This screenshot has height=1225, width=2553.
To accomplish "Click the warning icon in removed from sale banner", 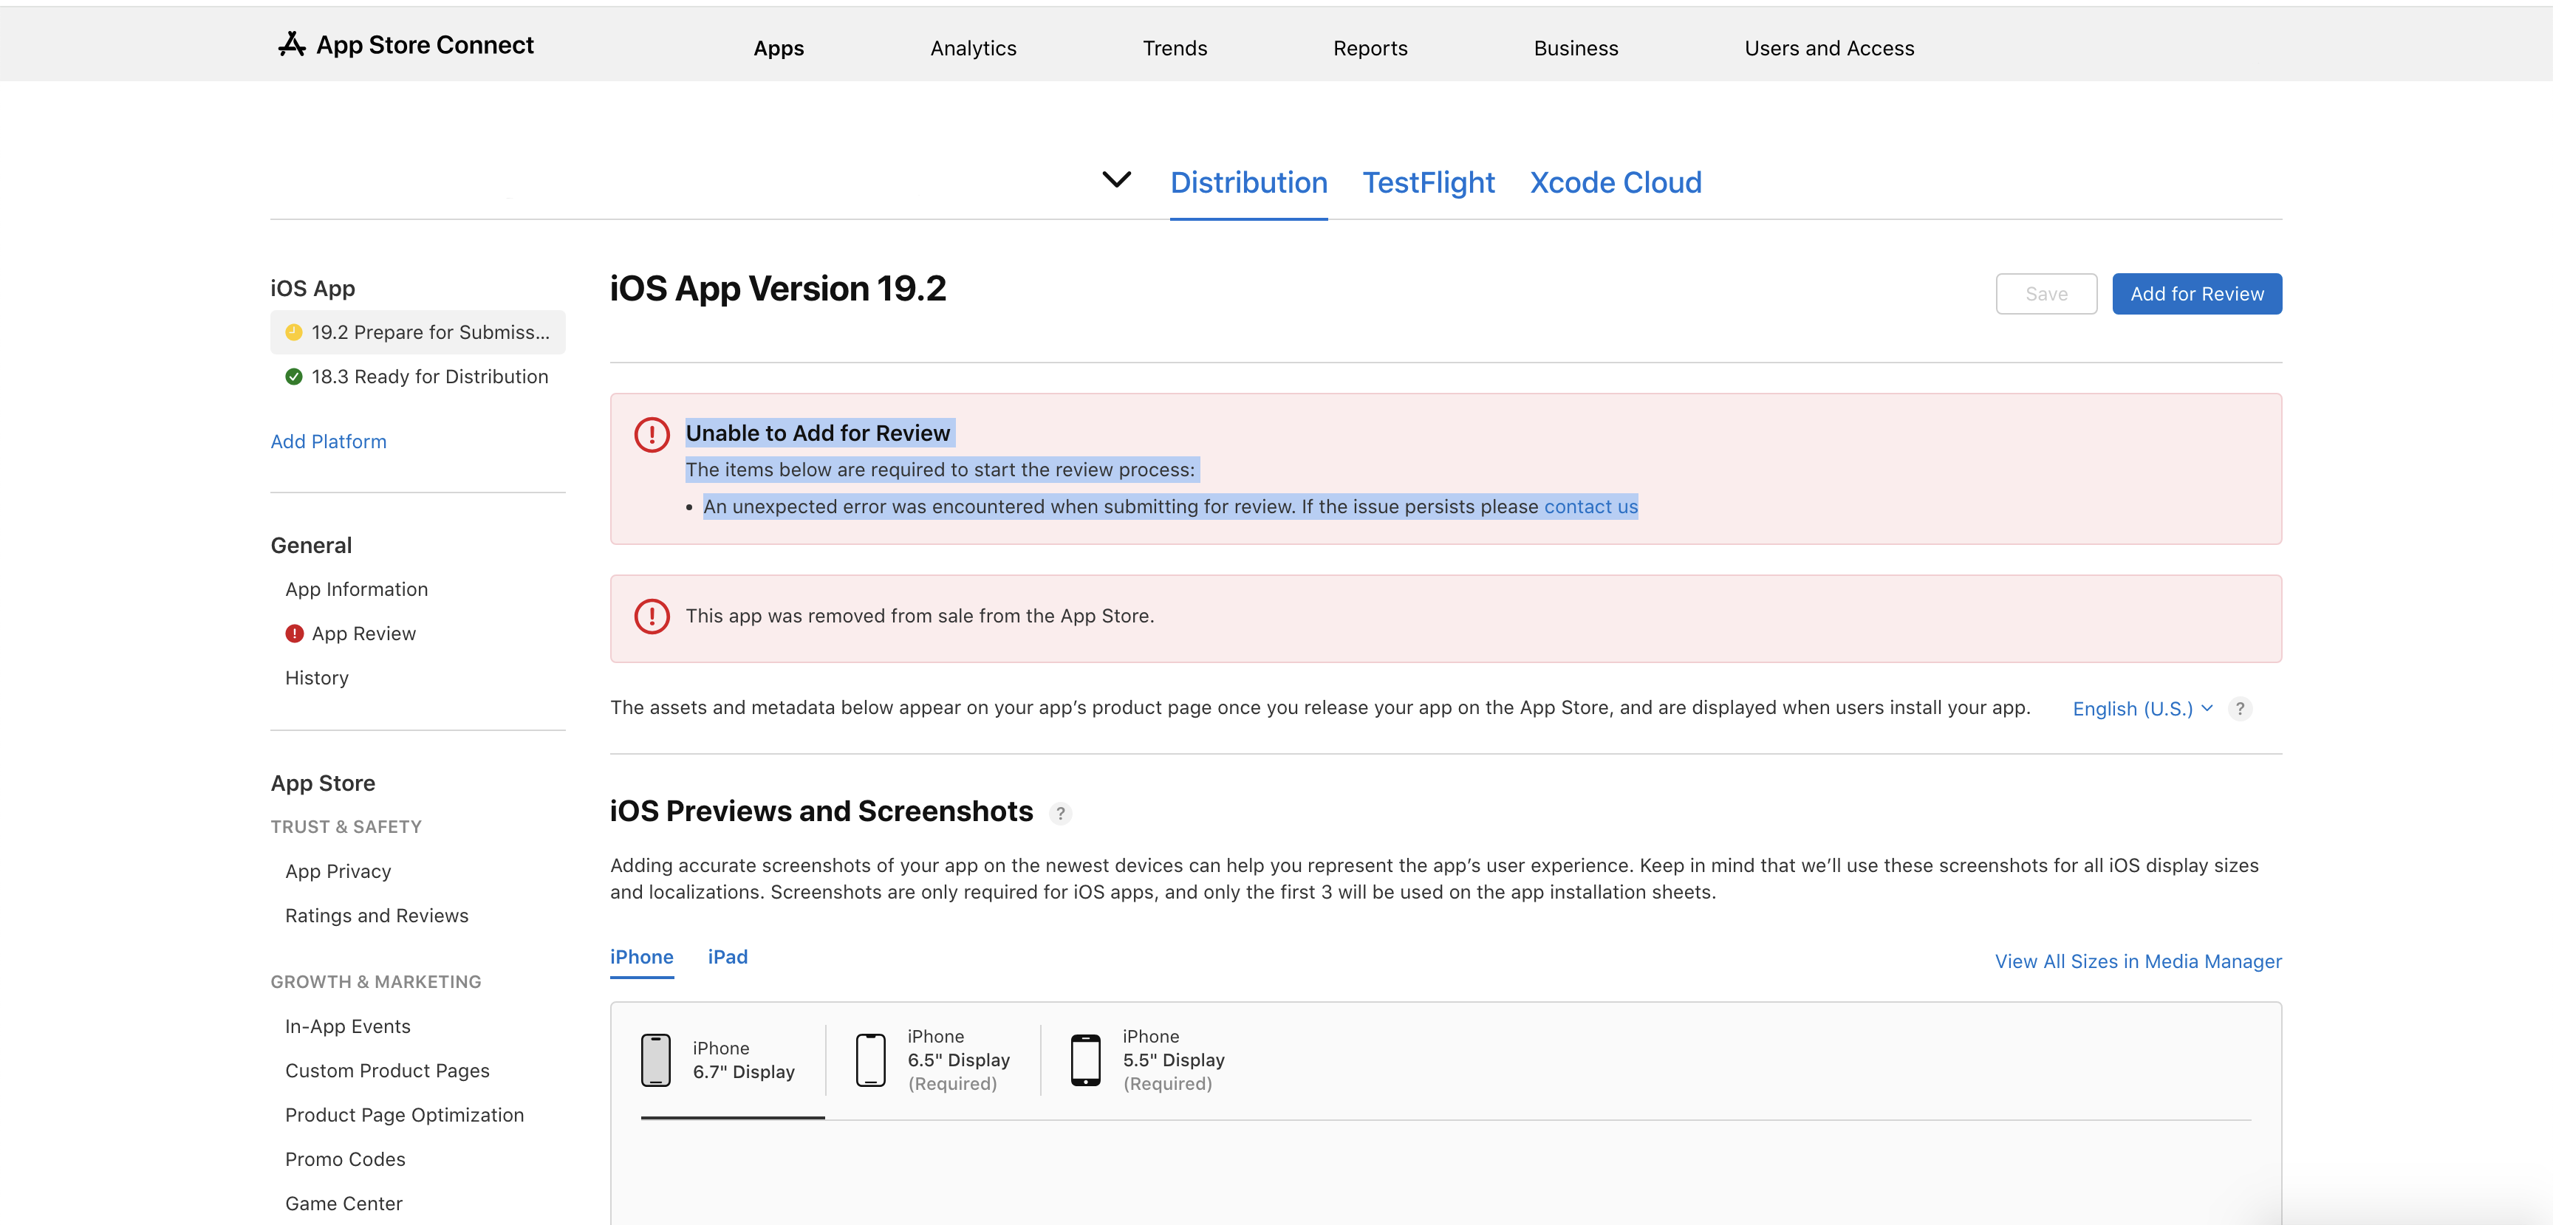I will point(652,616).
